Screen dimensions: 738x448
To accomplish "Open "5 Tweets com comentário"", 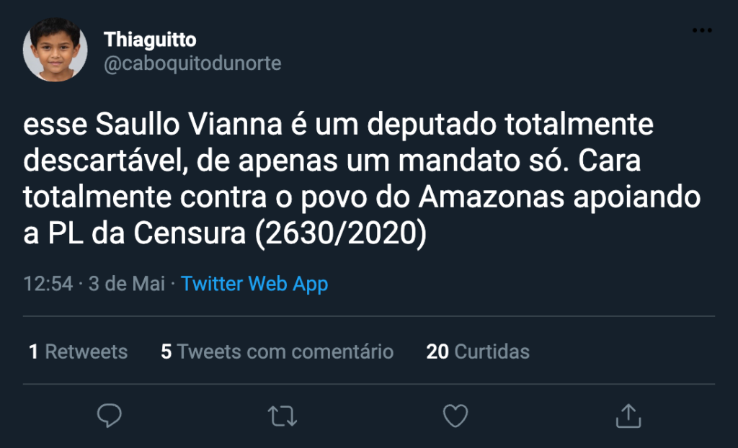I will click(277, 351).
